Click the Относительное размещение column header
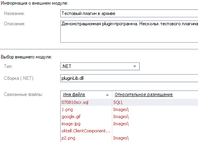This screenshot has width=198, height=142. (x=143, y=95)
